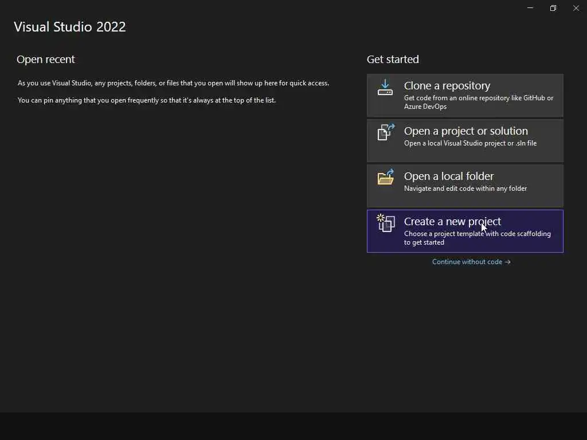587x440 pixels.
Task: Pick the Open a local folder heading
Action: [x=449, y=176]
